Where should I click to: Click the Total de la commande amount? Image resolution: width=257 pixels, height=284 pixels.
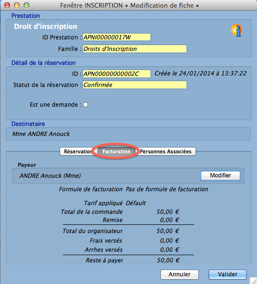(x=168, y=212)
